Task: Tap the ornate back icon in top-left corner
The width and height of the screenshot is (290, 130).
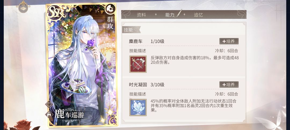Action: (x=23, y=7)
